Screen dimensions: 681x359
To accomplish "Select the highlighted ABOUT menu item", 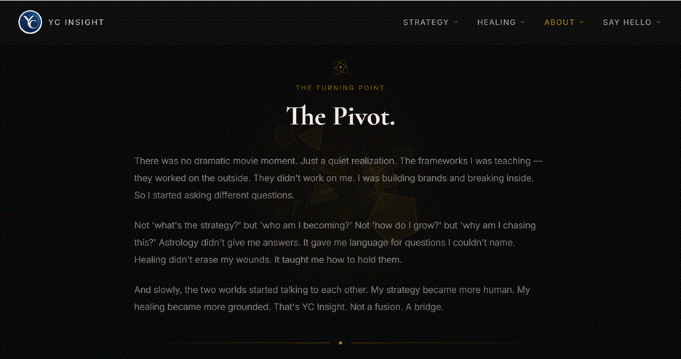I will [x=559, y=22].
